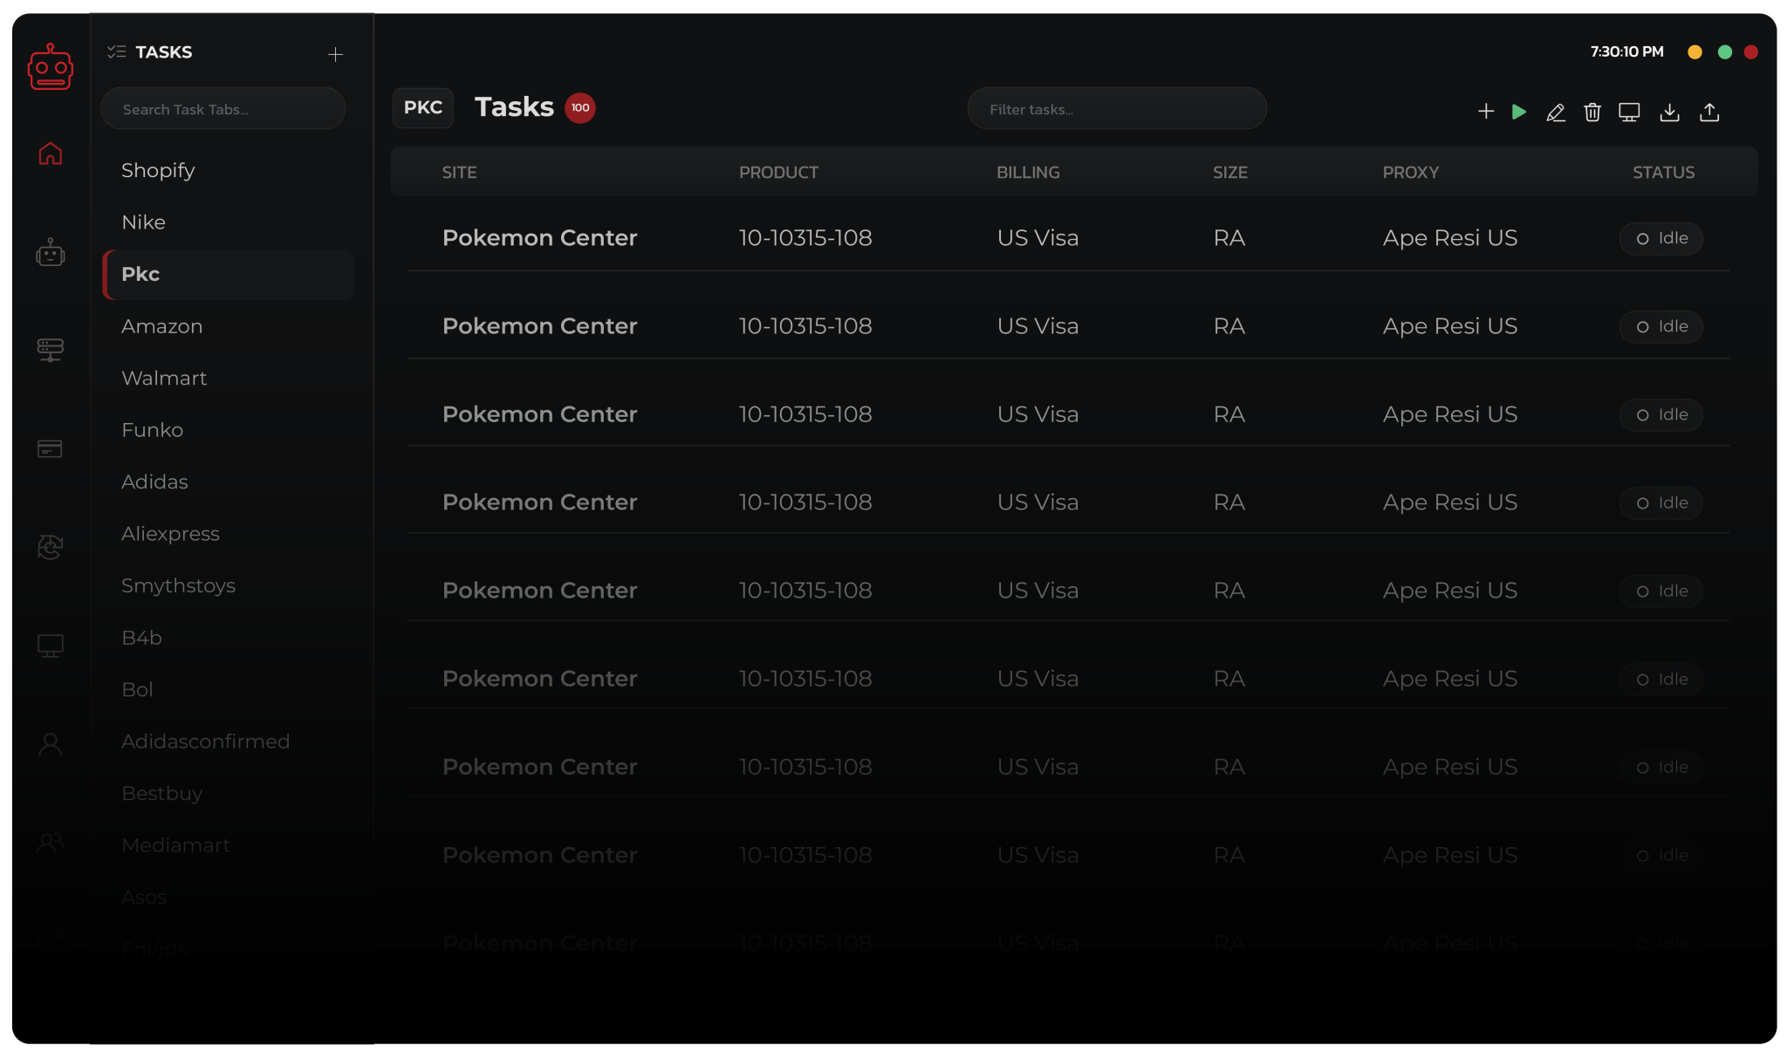1787x1052 pixels.
Task: Click the monitor icon in tasks toolbar
Action: point(1629,113)
